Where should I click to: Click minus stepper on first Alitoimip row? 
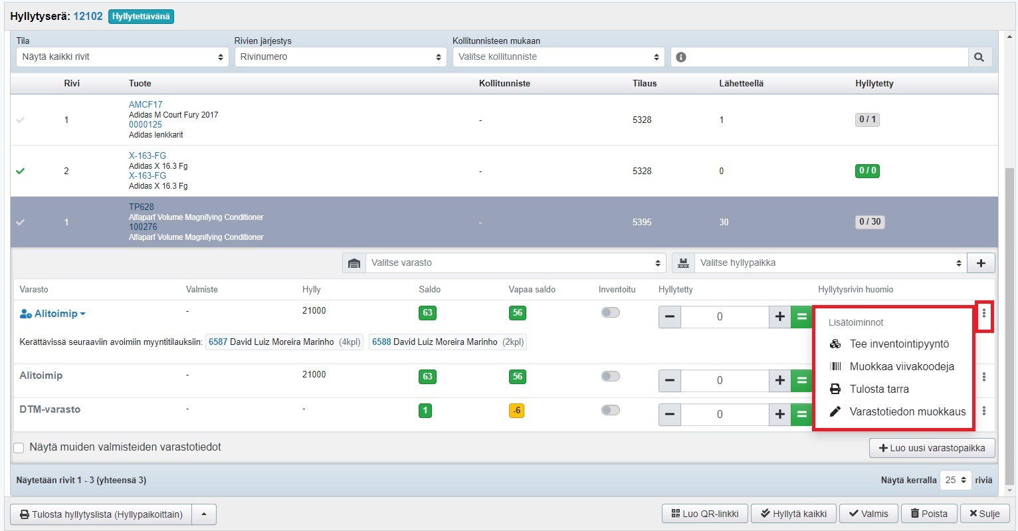(670, 317)
